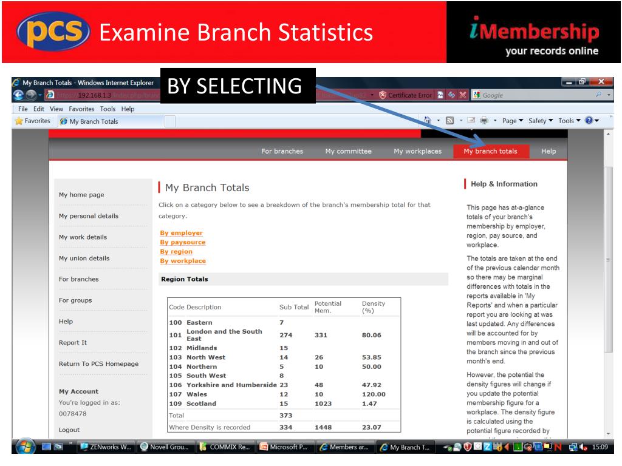622x466 pixels.
Task: Open For groups in sidebar
Action: click(x=75, y=300)
